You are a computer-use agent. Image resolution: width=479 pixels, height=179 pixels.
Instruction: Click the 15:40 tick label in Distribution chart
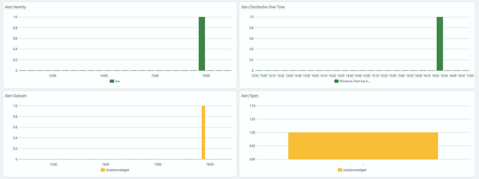[x=401, y=76]
